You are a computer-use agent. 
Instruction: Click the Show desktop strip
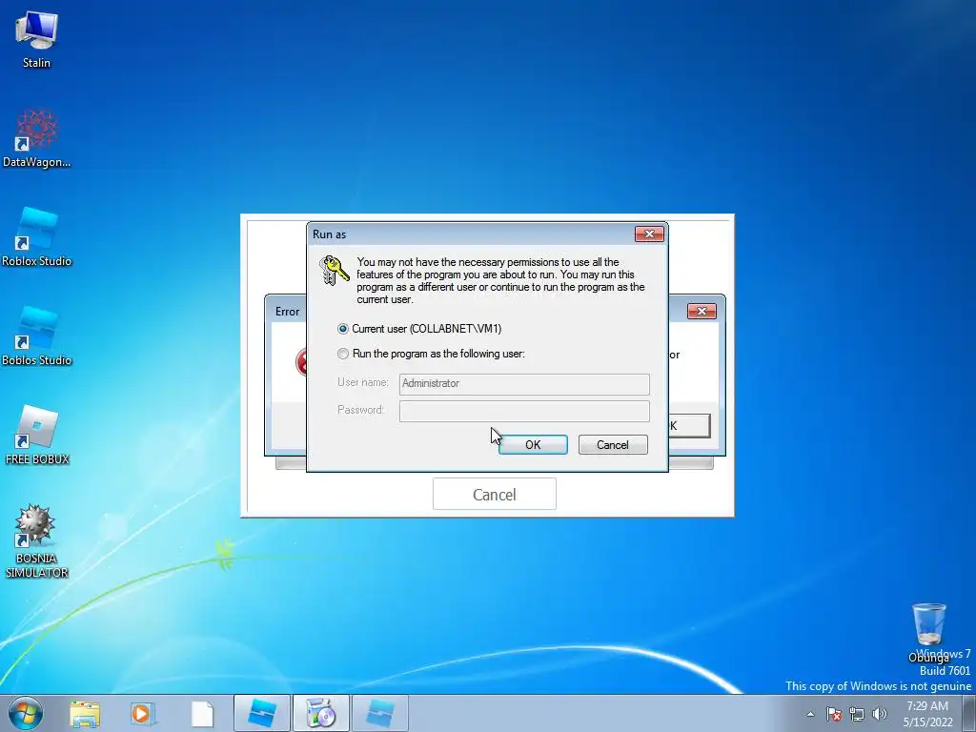click(969, 713)
